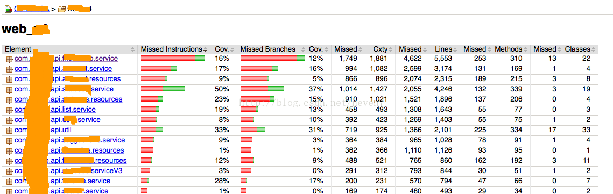
Task: Click coverage bar for api.util instructions
Action: click(x=152, y=130)
